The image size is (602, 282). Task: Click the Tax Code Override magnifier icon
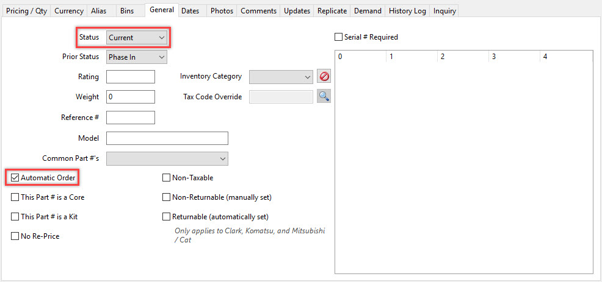(x=324, y=97)
